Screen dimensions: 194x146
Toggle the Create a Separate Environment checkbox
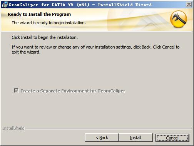16,91
